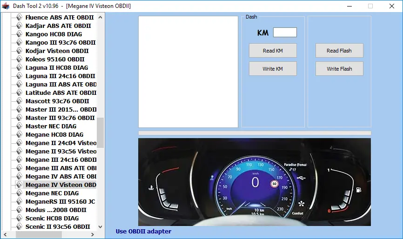
Task: Click the horizontal scroll left arrow
Action: click(x=5, y=234)
